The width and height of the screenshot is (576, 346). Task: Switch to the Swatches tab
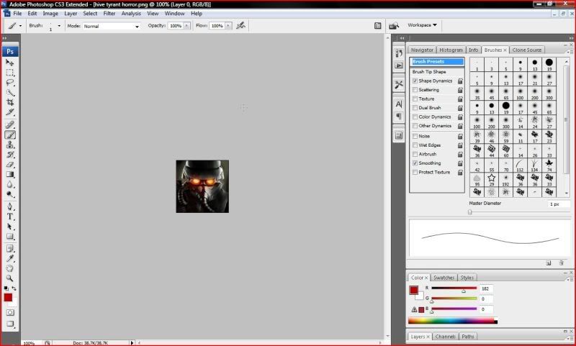(444, 278)
